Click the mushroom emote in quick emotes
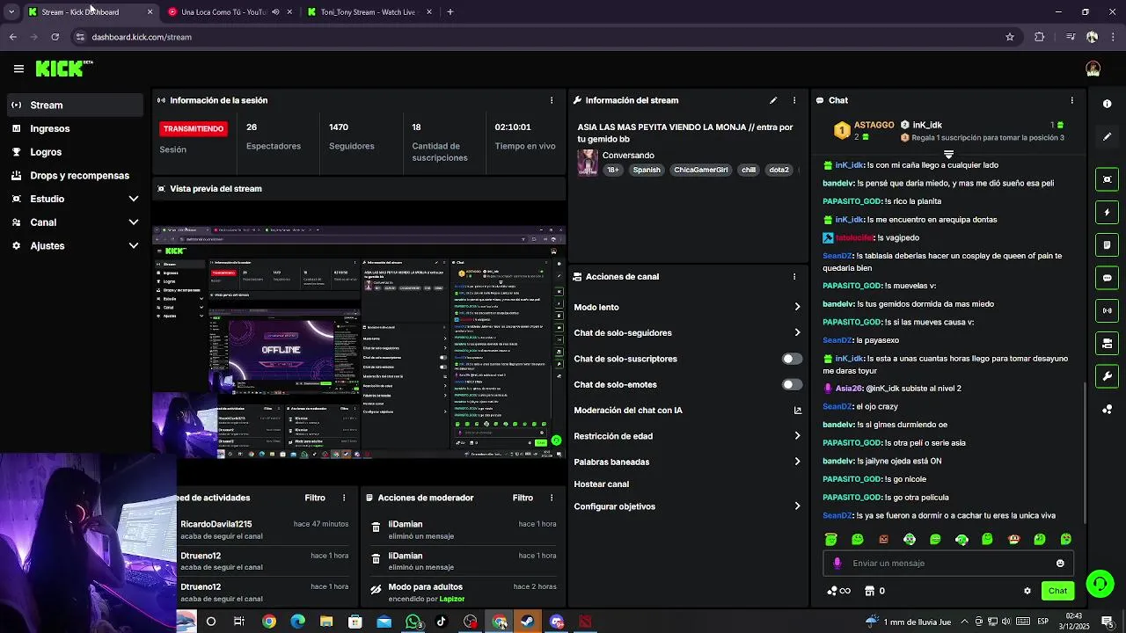The image size is (1126, 633). click(1013, 539)
